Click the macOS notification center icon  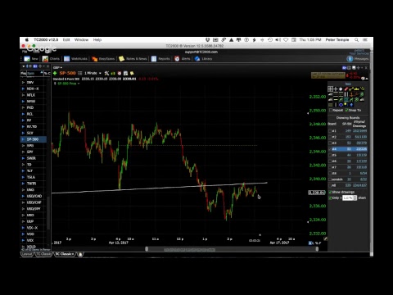[x=365, y=40]
